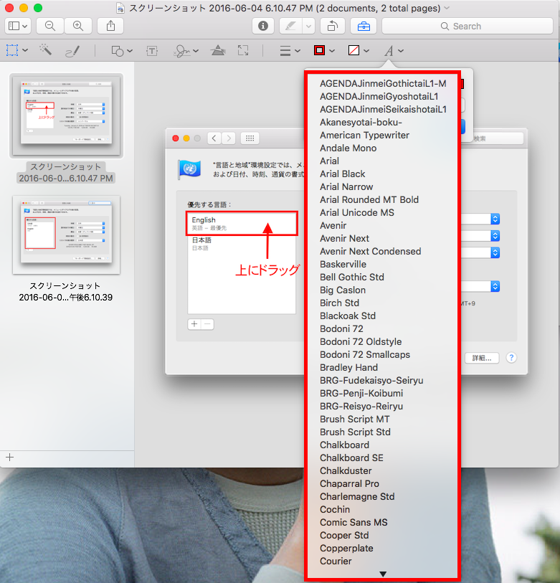Click the zoom out magnifier

click(x=49, y=26)
